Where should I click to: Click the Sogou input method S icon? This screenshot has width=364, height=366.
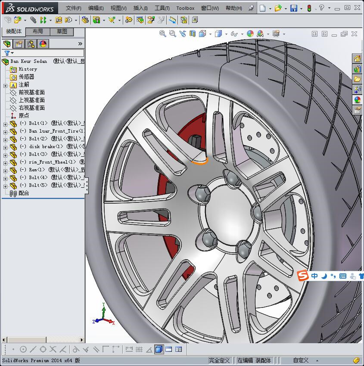click(303, 276)
